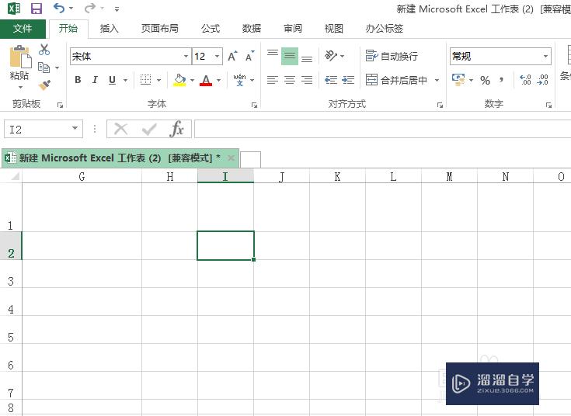Open the font name 宋体 dropdown
This screenshot has height=416, width=571.
coord(186,57)
